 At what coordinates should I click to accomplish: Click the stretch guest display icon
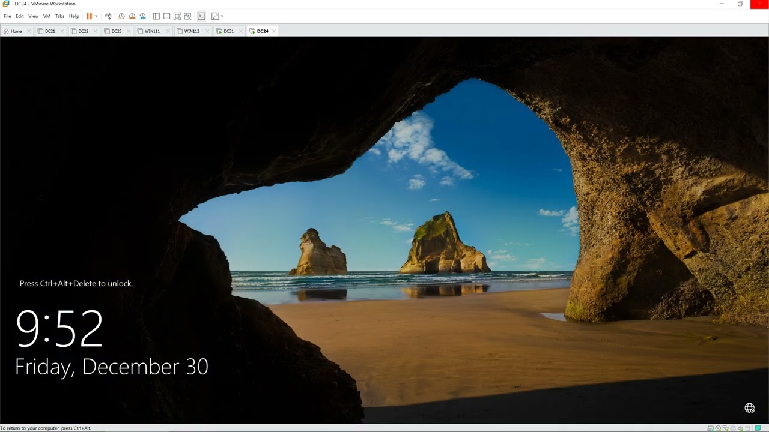coord(215,16)
